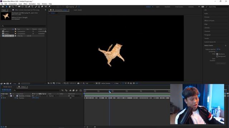Take a snapshot with the camera icon
The height and width of the screenshot is (128, 229).
pos(78,83)
